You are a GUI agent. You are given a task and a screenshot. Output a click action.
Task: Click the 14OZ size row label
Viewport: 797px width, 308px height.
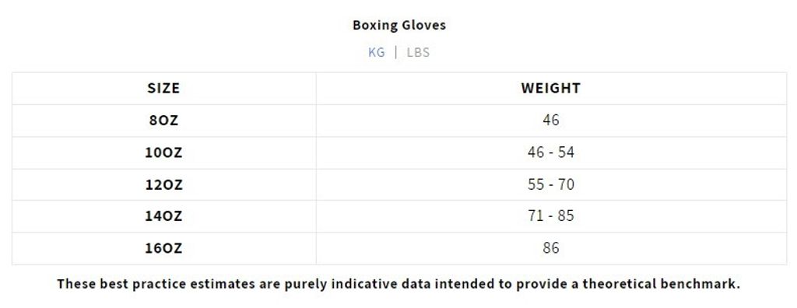tap(163, 216)
